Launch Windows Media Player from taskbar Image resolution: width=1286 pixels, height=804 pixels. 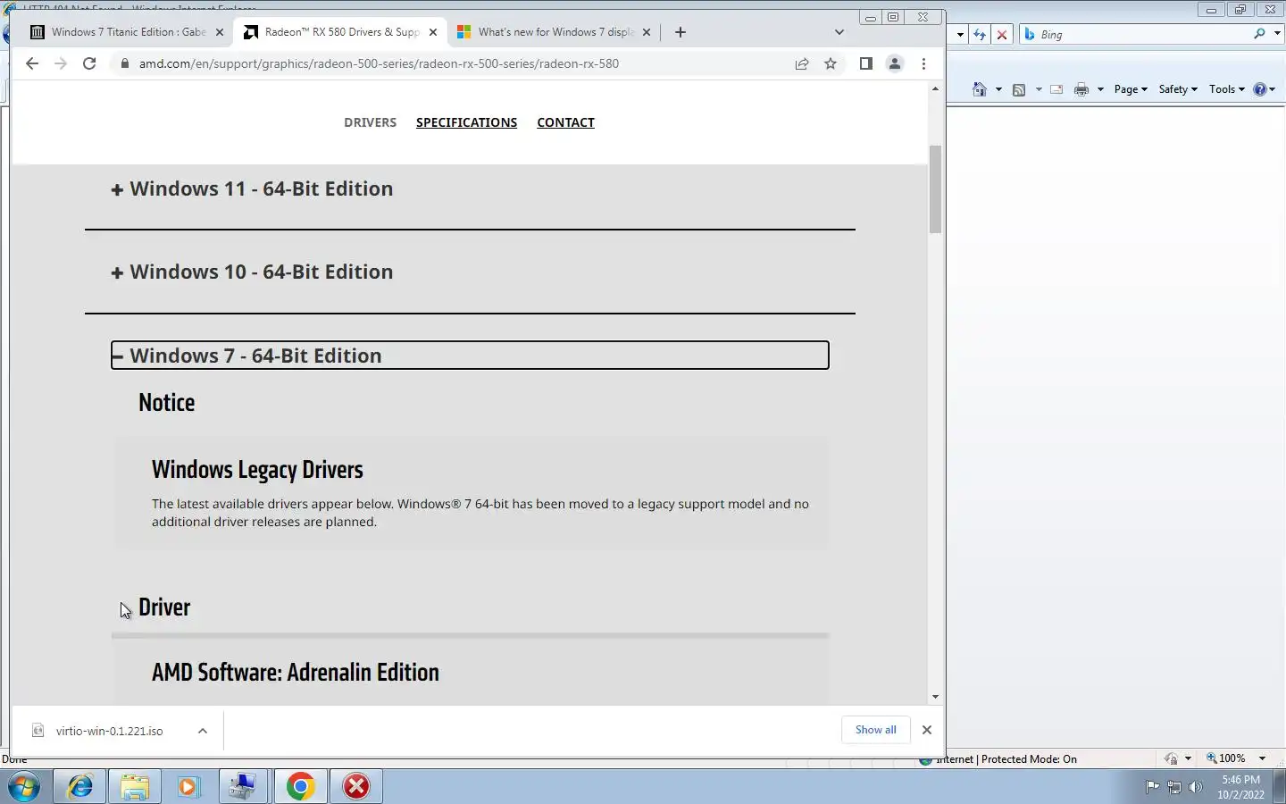[x=188, y=786]
